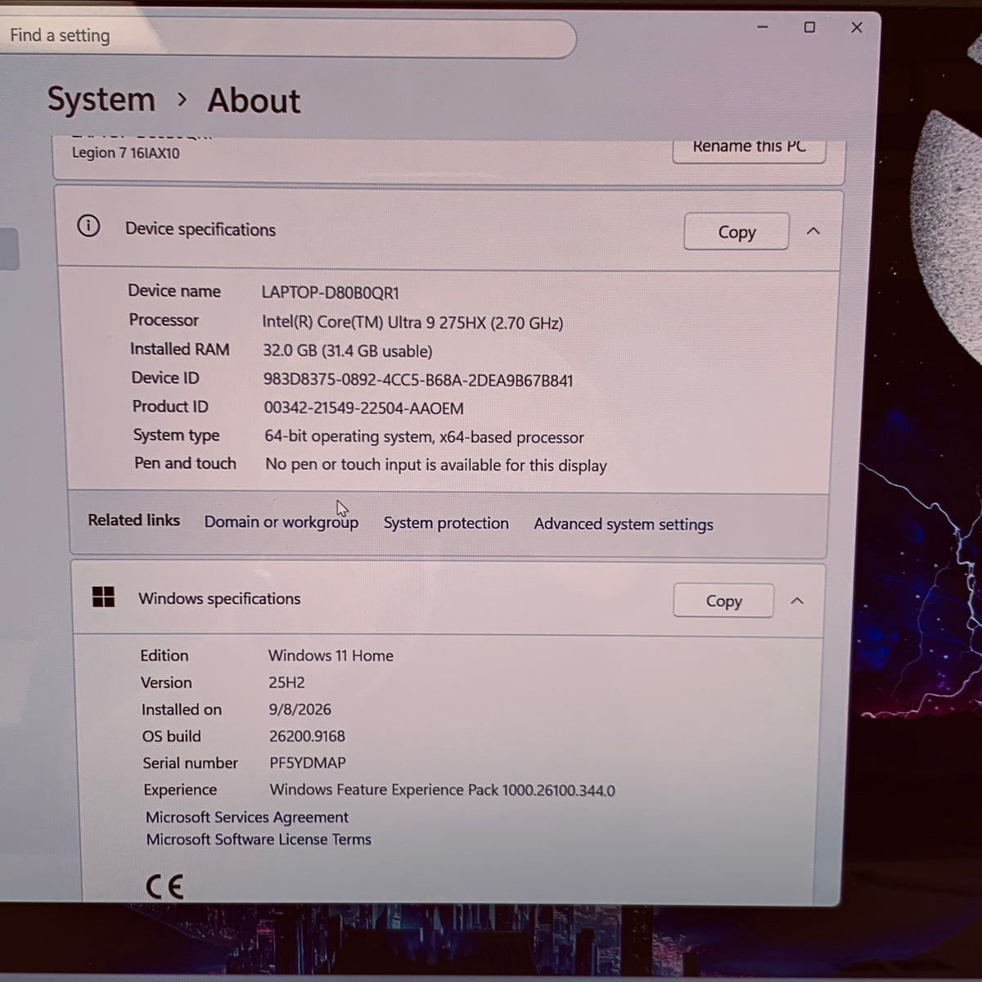This screenshot has height=982, width=982.
Task: Select the No pen or touch input text
Action: click(436, 465)
